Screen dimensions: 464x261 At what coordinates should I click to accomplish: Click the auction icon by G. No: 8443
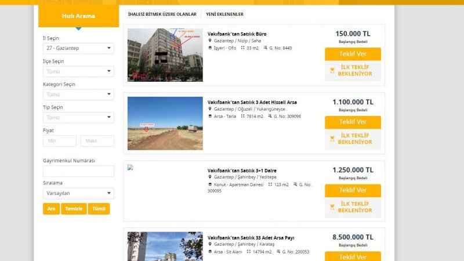click(x=266, y=48)
